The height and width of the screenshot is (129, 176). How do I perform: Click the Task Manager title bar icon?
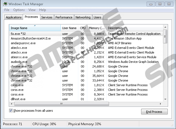tap(5, 4)
